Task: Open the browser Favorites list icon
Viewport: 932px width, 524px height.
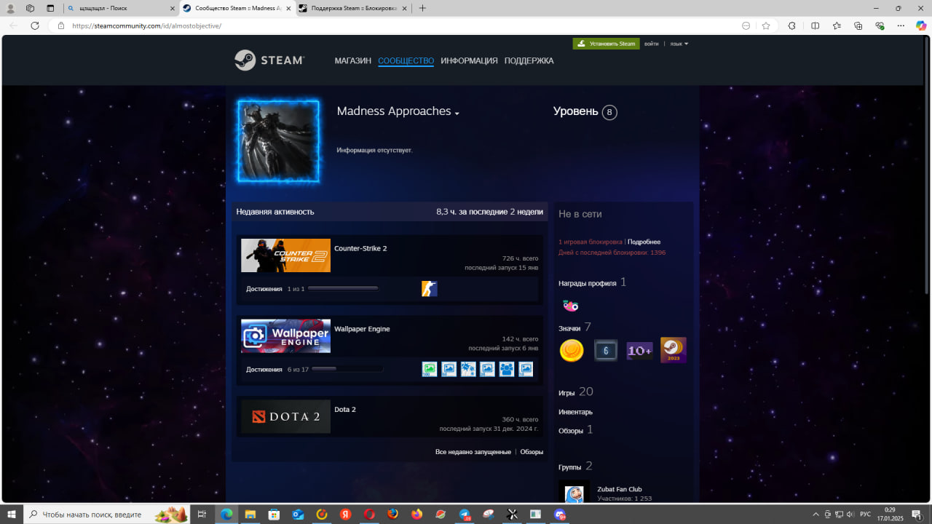Action: pos(837,25)
